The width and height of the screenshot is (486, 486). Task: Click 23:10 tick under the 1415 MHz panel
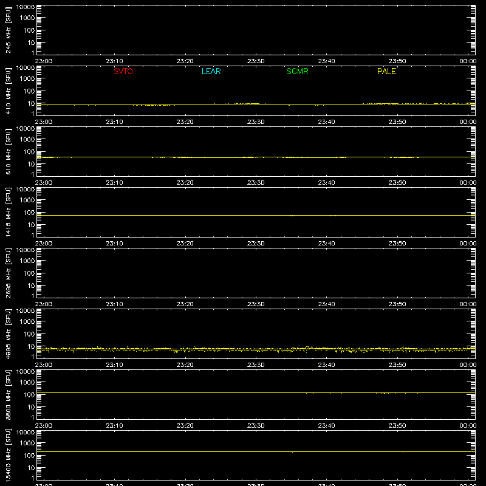[114, 244]
